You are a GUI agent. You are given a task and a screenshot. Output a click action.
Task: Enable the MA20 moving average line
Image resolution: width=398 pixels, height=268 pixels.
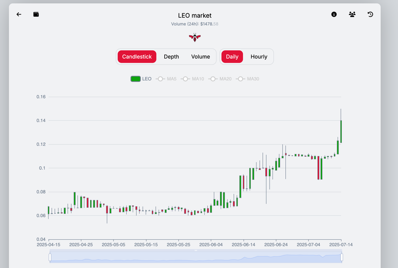click(x=220, y=79)
